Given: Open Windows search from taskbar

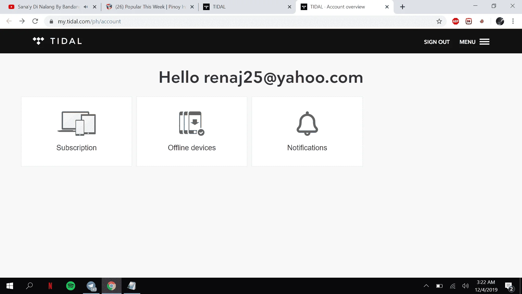Looking at the screenshot, I should point(29,286).
